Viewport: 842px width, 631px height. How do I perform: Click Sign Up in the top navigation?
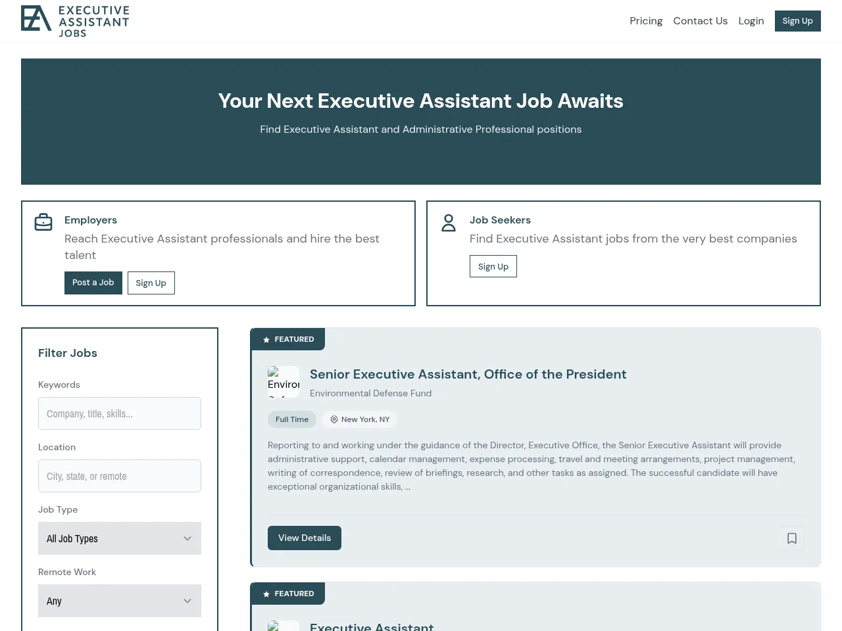pyautogui.click(x=798, y=21)
